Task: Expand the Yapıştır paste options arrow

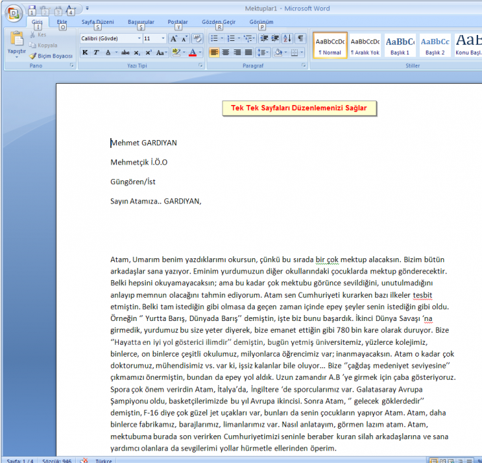Action: 16,57
